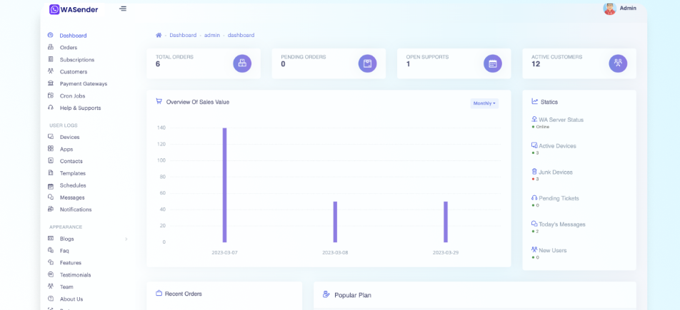Expand the Blogs submenu chevron
This screenshot has height=310, width=680.
click(x=126, y=239)
